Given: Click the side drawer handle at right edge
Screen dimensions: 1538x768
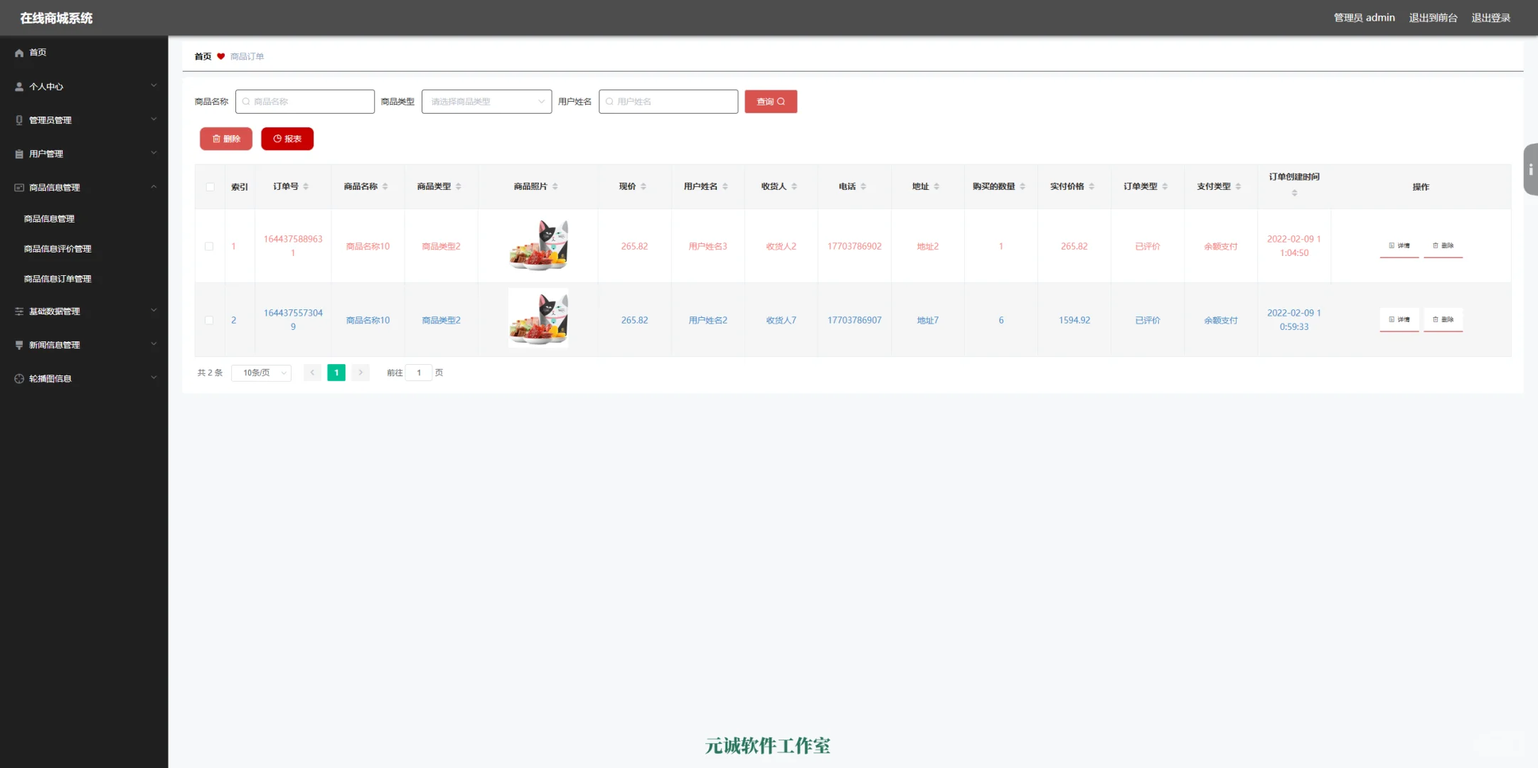Looking at the screenshot, I should 1530,169.
